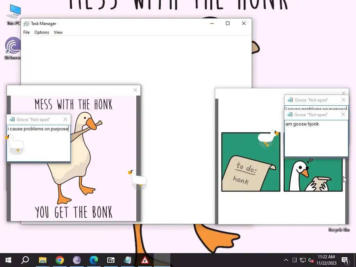Open taskbar Search

tap(25, 260)
